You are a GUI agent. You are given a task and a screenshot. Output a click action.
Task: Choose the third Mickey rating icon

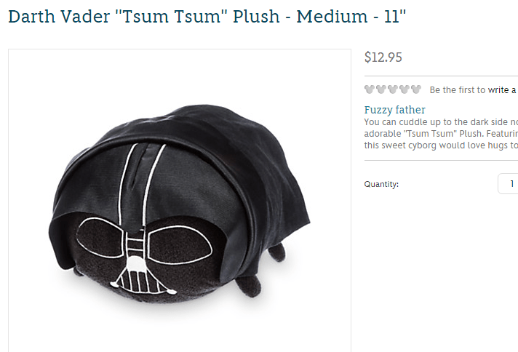pos(392,89)
